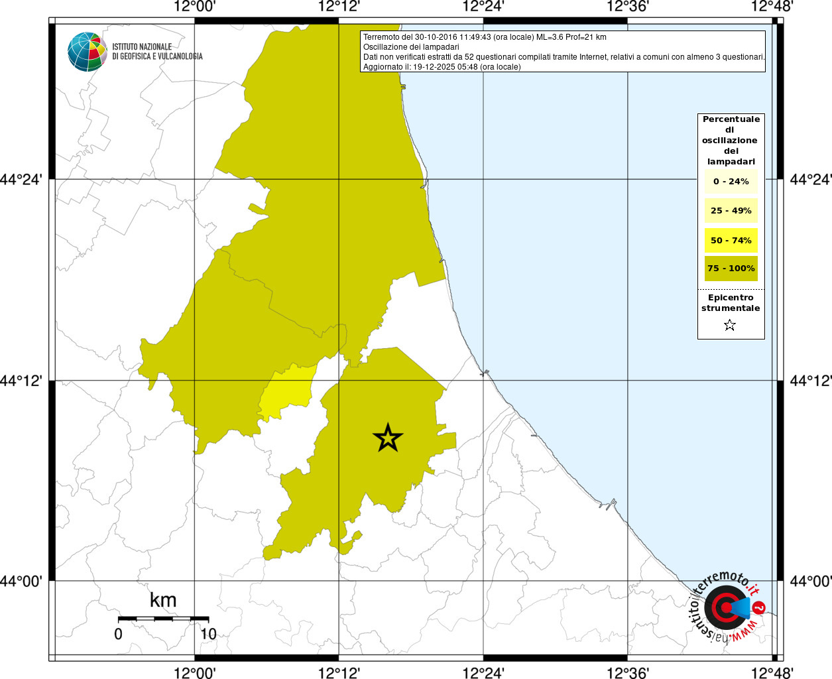832x679 pixels.
Task: Click the INGV globe logo
Action: pyautogui.click(x=88, y=52)
